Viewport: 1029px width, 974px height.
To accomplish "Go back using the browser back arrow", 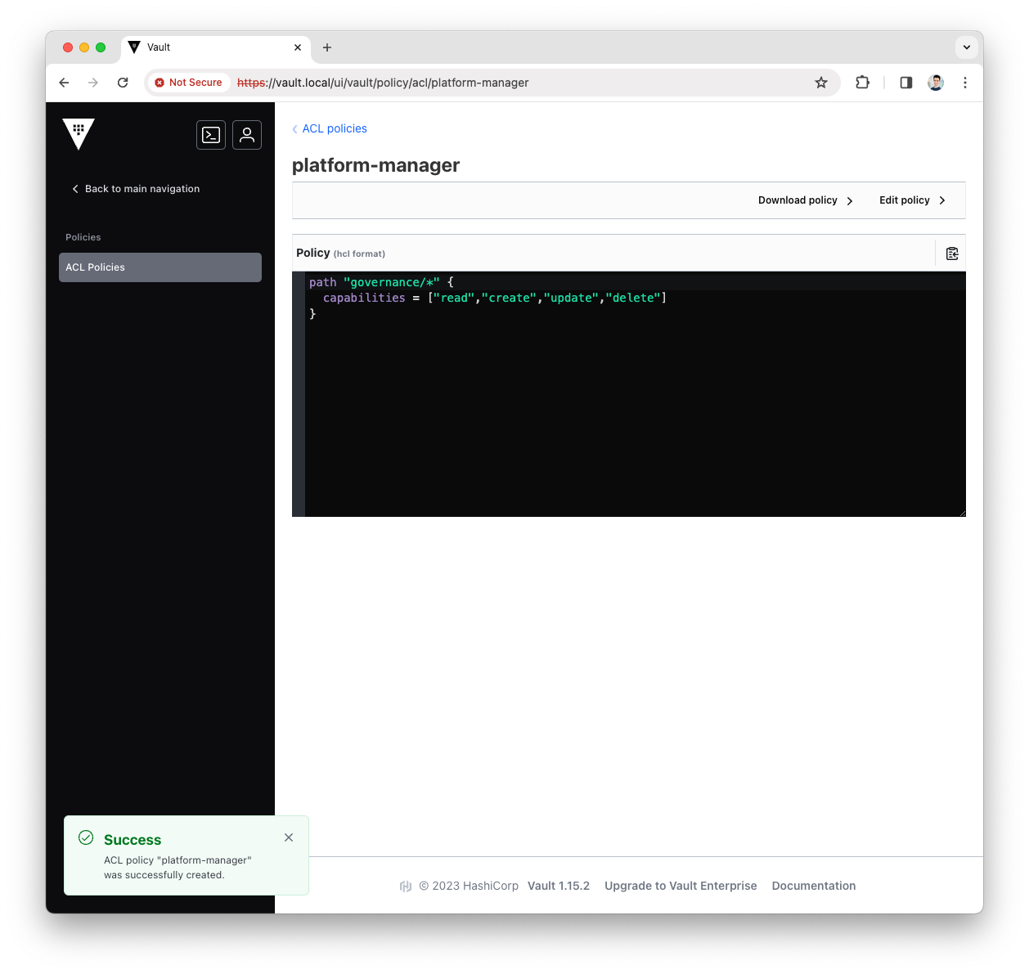I will tap(64, 82).
